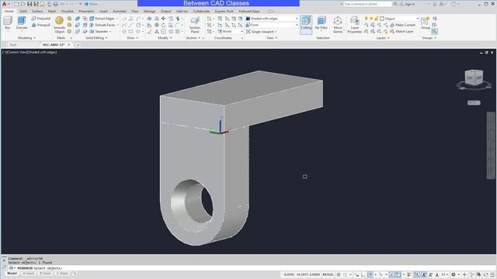Click the search keyword input field
The image size is (497, 279).
[x=367, y=4]
